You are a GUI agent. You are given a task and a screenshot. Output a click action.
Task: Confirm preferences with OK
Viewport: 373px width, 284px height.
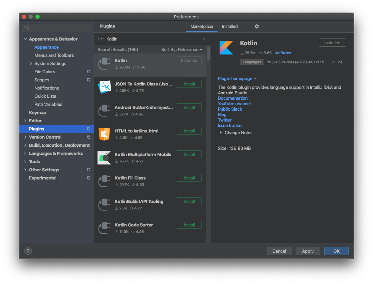pos(337,251)
